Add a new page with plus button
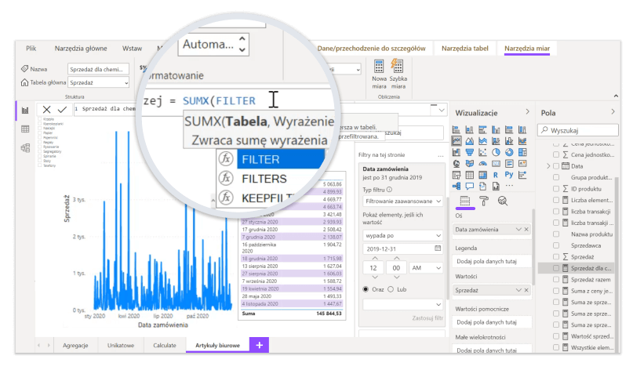 pos(259,345)
